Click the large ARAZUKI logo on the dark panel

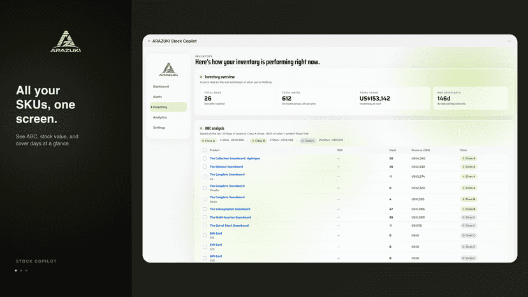click(66, 42)
